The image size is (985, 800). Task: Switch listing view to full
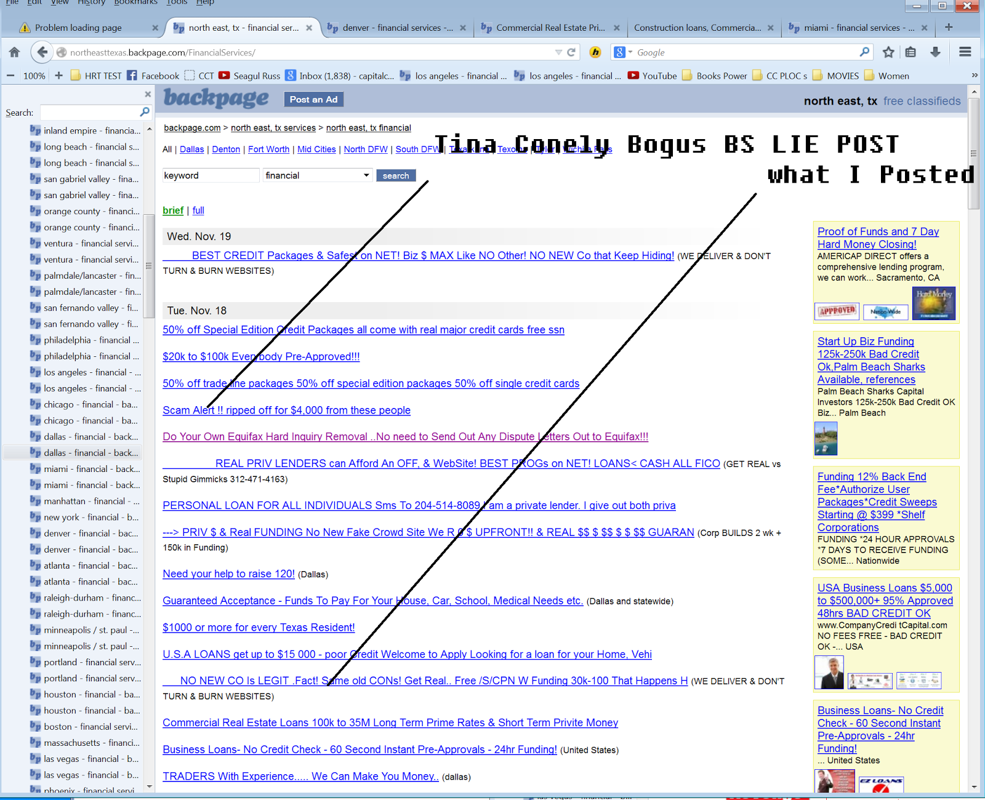pos(198,210)
